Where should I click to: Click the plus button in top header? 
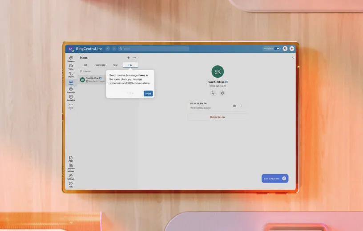[292, 48]
